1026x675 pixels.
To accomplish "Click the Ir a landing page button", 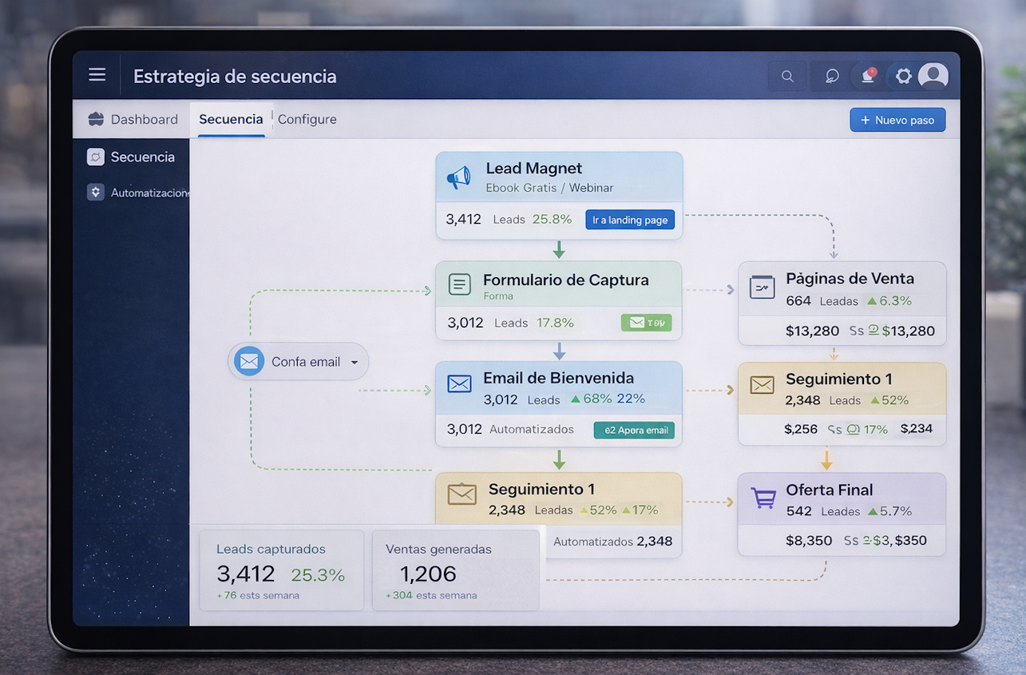I will pyautogui.click(x=630, y=220).
